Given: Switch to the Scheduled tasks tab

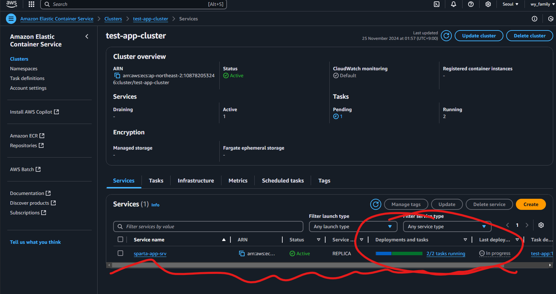Looking at the screenshot, I should [283, 180].
